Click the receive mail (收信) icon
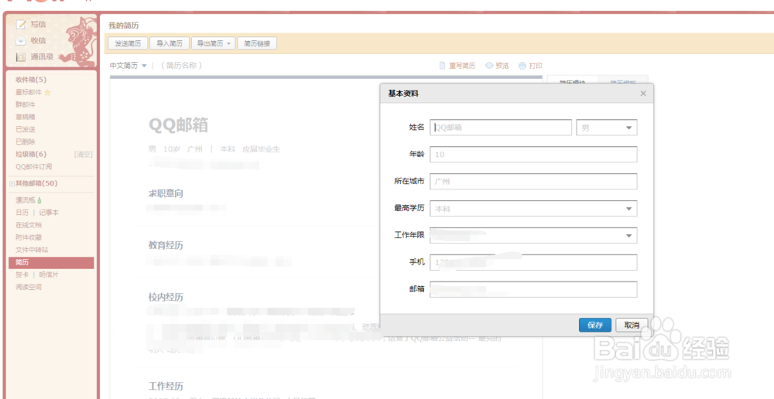Screen dimensions: 774x399 point(21,40)
